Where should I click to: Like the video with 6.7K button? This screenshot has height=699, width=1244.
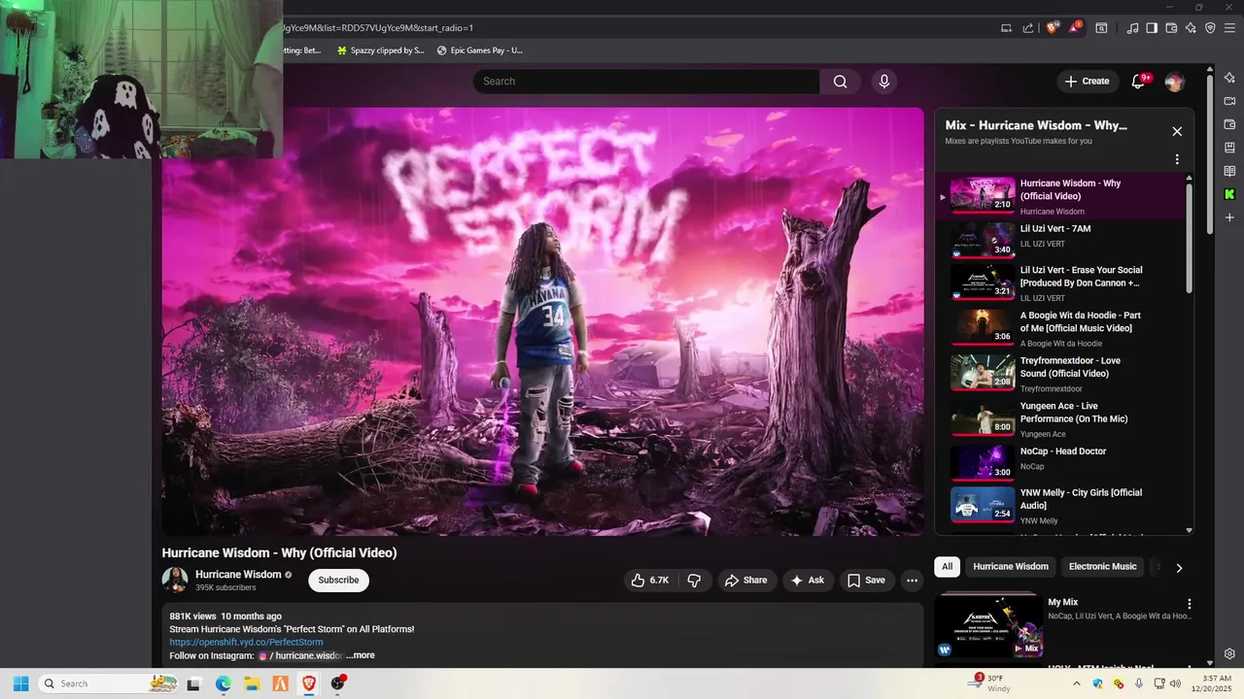point(650,581)
